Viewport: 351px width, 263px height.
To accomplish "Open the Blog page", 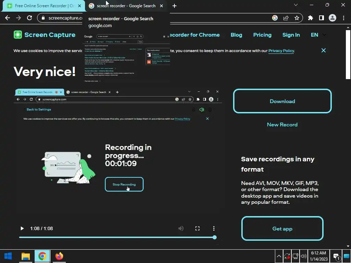I will pos(237,35).
